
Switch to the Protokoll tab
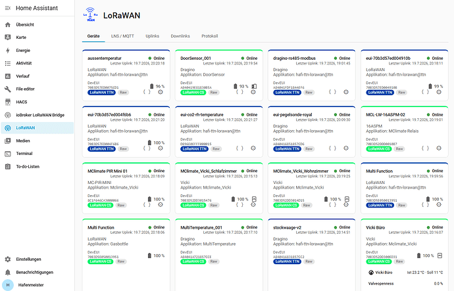tap(210, 36)
